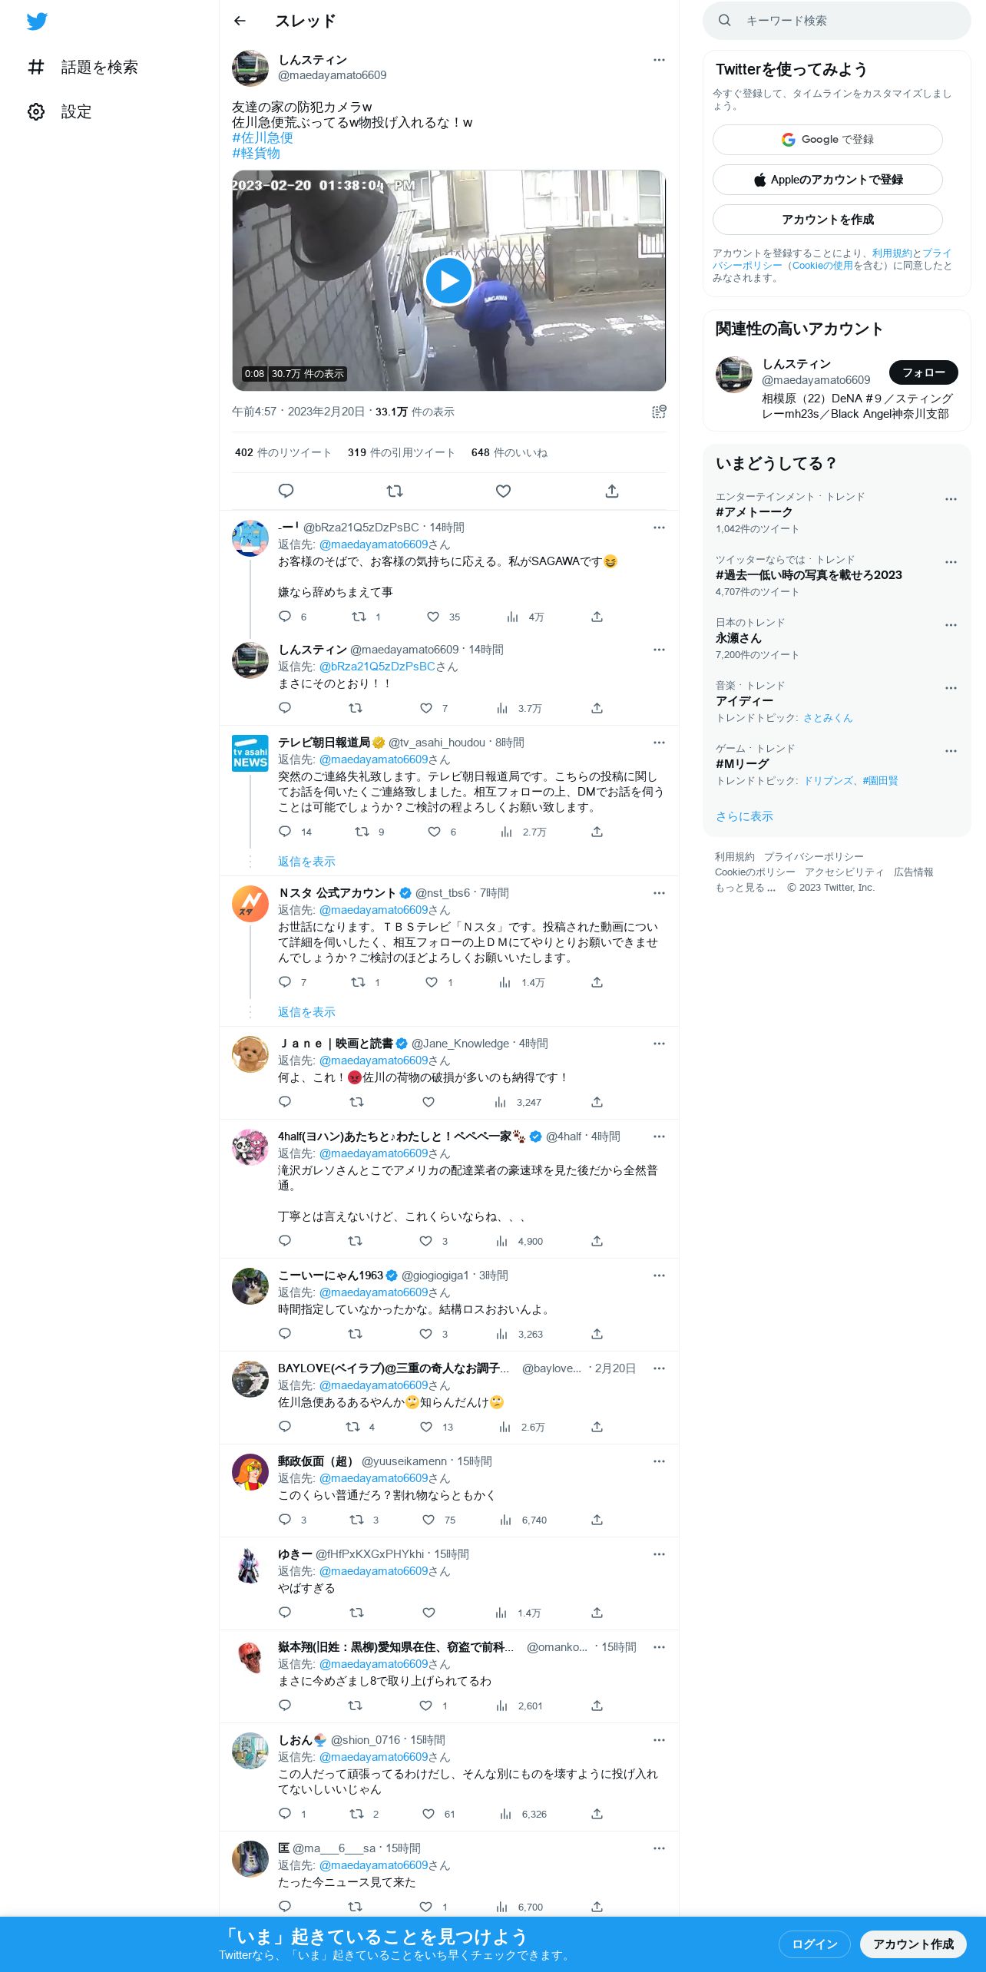986x1972 pixels.
Task: Show replies under the テレビ朝日報道局 tweet
Action: coord(306,862)
